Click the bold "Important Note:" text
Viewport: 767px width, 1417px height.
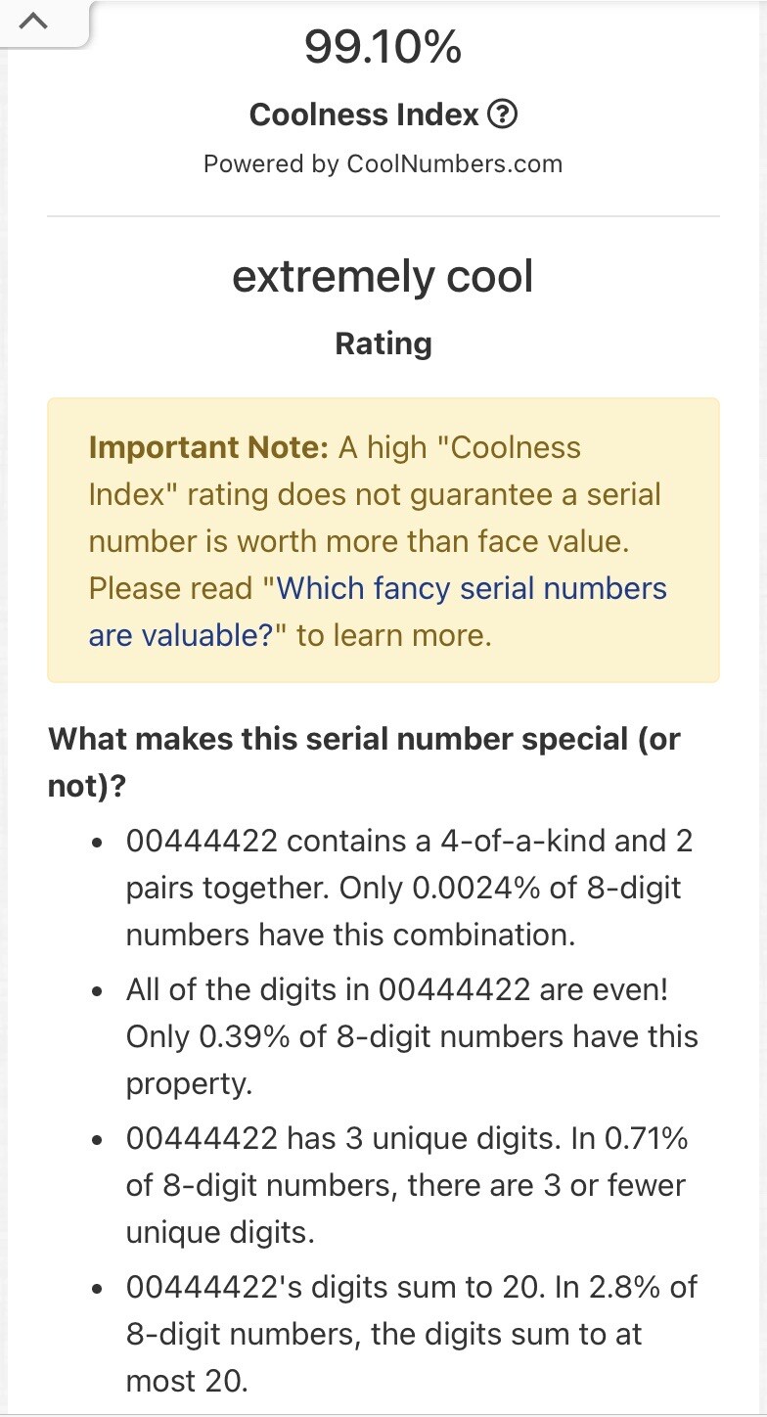click(208, 448)
